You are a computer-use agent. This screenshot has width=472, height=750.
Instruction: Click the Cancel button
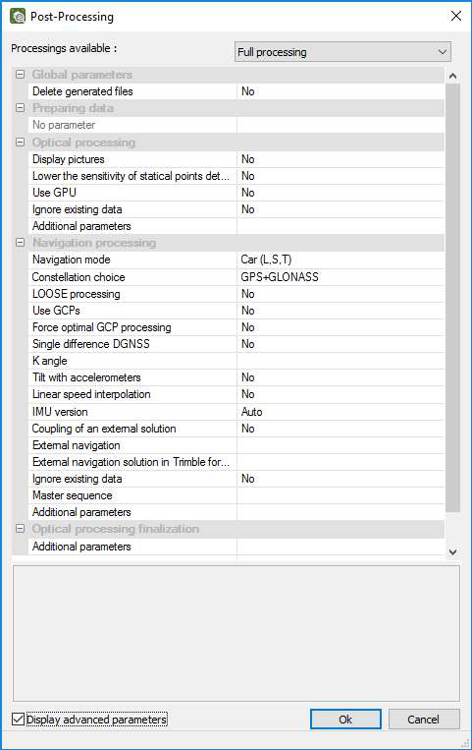point(423,719)
